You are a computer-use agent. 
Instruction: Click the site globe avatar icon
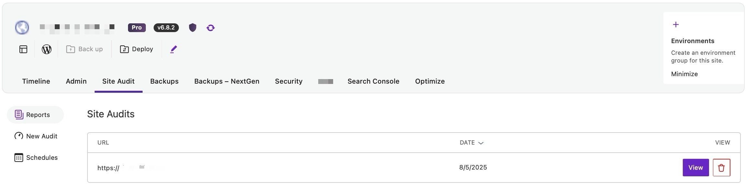pyautogui.click(x=22, y=28)
